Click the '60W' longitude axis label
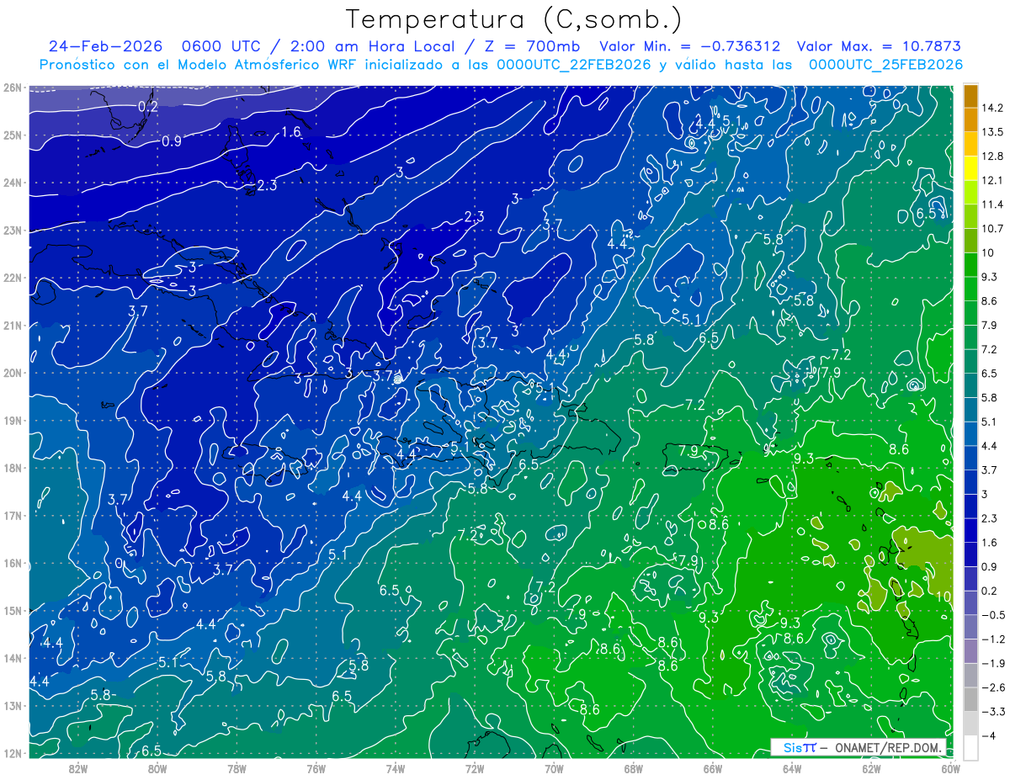The image size is (1010, 780). coord(949,768)
